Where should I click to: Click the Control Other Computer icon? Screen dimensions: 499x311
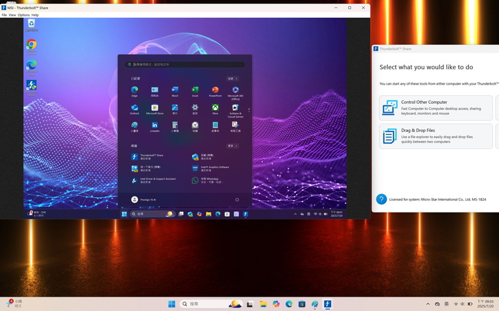[389, 107]
